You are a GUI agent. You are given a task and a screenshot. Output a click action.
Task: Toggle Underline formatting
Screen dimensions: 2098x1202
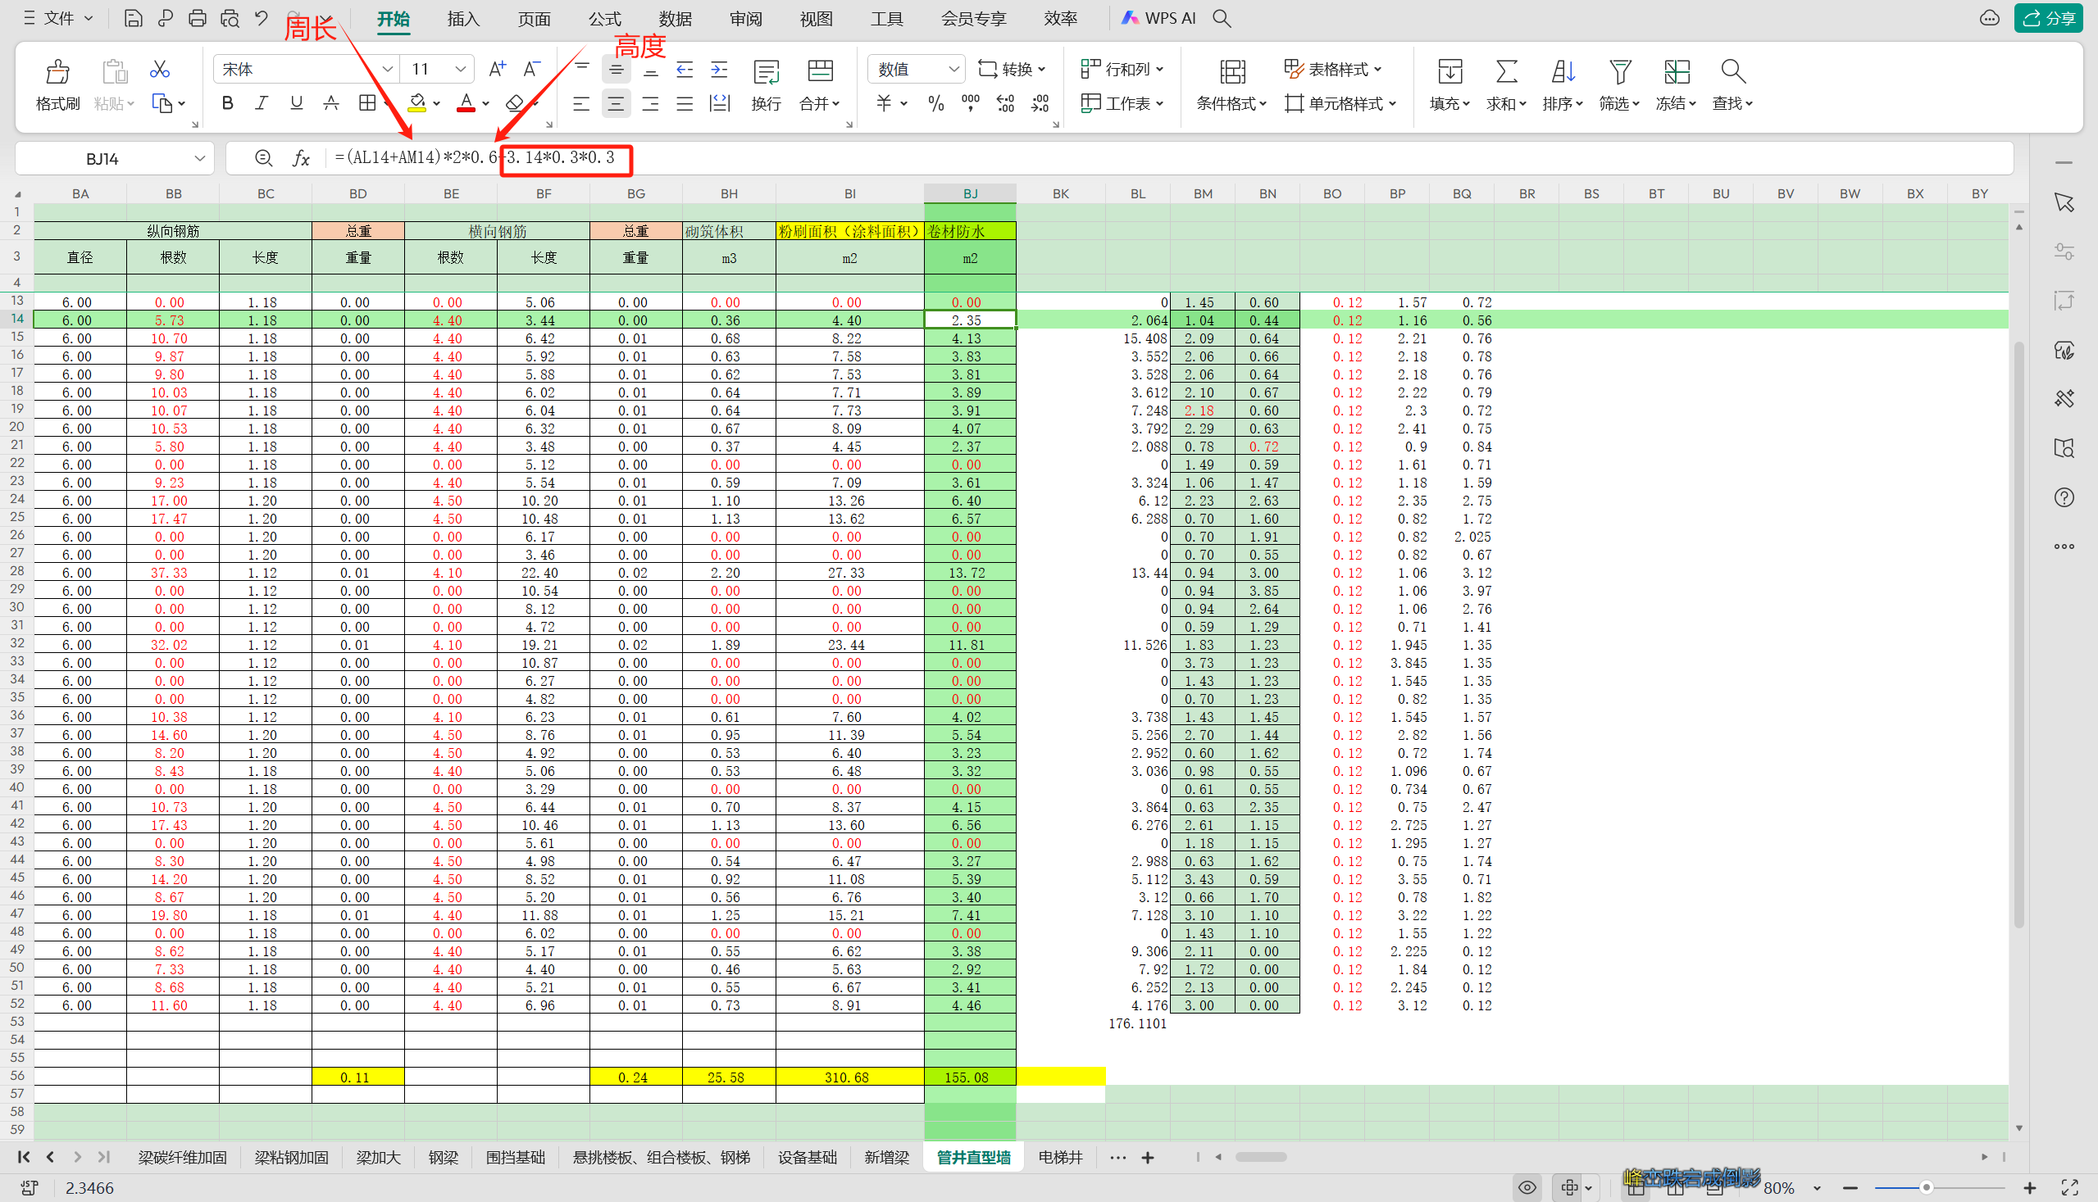pos(296,103)
